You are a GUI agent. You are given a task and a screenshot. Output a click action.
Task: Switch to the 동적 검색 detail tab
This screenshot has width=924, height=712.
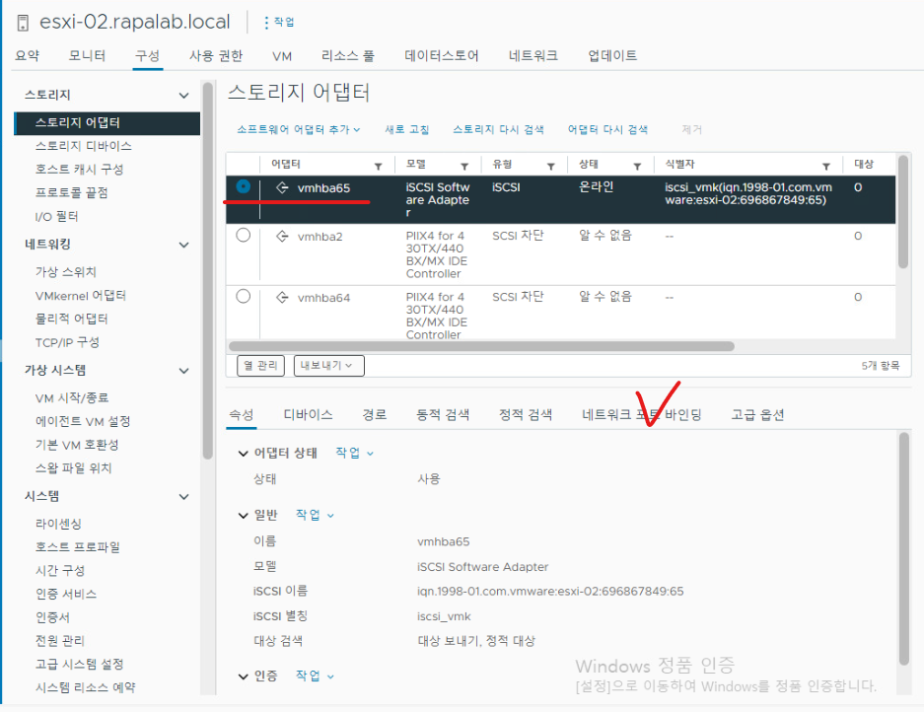(x=443, y=415)
